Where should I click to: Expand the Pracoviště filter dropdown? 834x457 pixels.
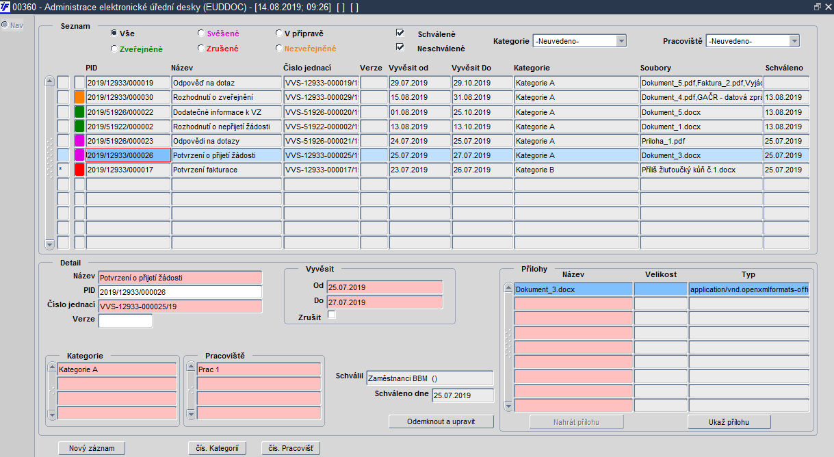coord(794,41)
